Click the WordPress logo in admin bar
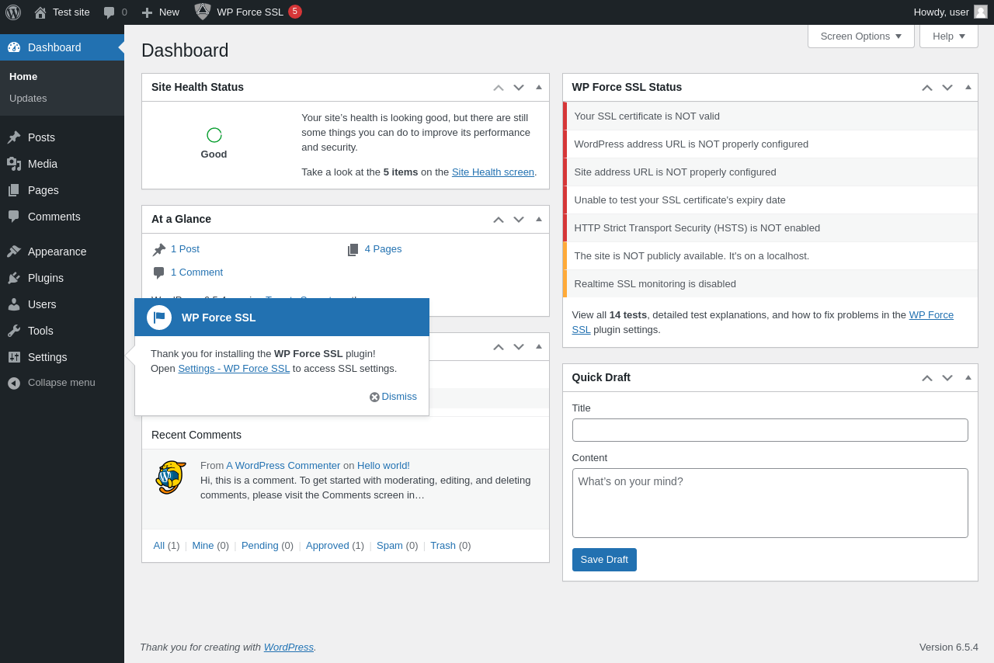The image size is (994, 663). tap(13, 12)
